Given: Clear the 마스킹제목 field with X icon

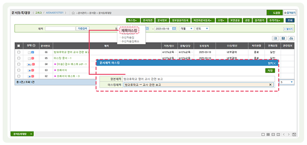Looking at the screenshot, I should point(270,85).
